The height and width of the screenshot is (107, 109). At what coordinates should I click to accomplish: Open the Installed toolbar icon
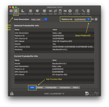(x=37, y=12)
